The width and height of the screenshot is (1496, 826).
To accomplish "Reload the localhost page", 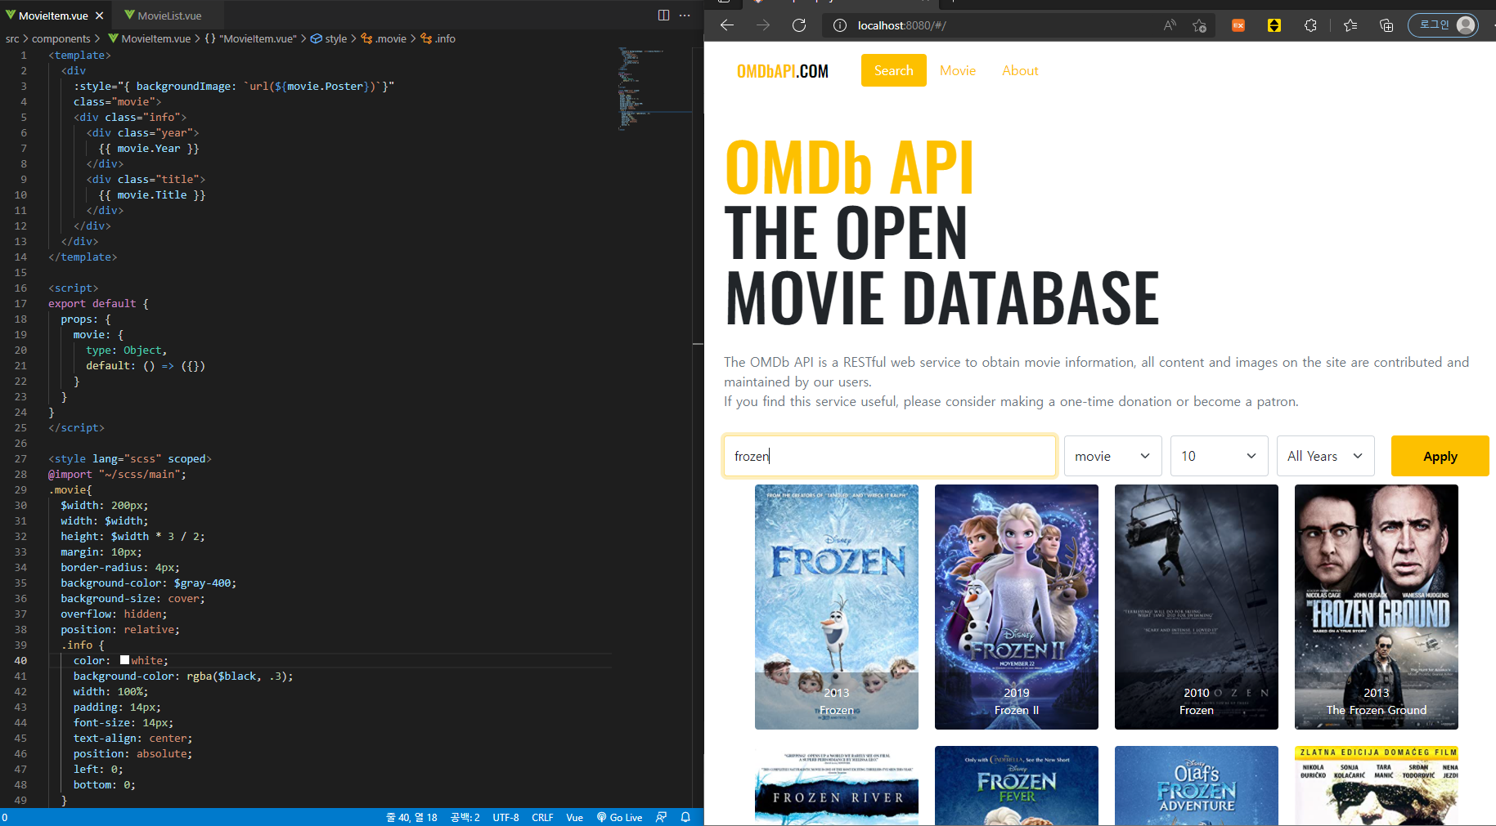I will [799, 25].
